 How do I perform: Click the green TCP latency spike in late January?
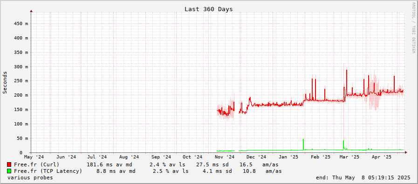tap(303, 144)
